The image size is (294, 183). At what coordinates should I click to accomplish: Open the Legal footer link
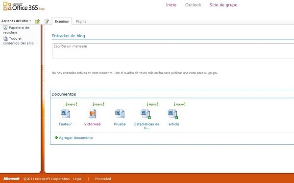[77, 179]
